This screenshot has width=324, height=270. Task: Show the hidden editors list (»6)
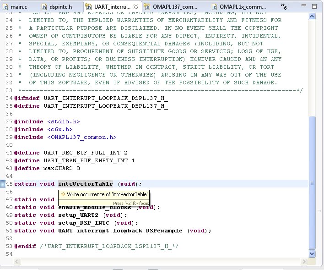coord(284,6)
